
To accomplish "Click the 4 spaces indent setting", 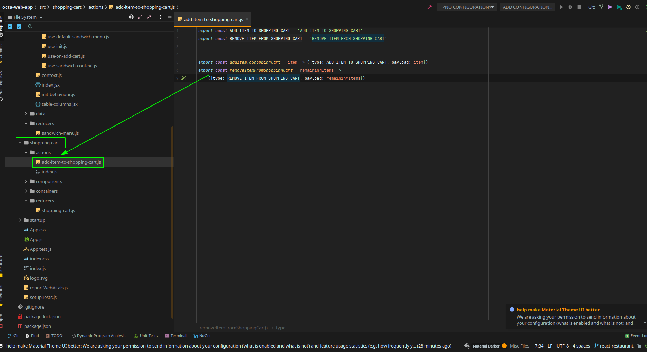I will (581, 346).
